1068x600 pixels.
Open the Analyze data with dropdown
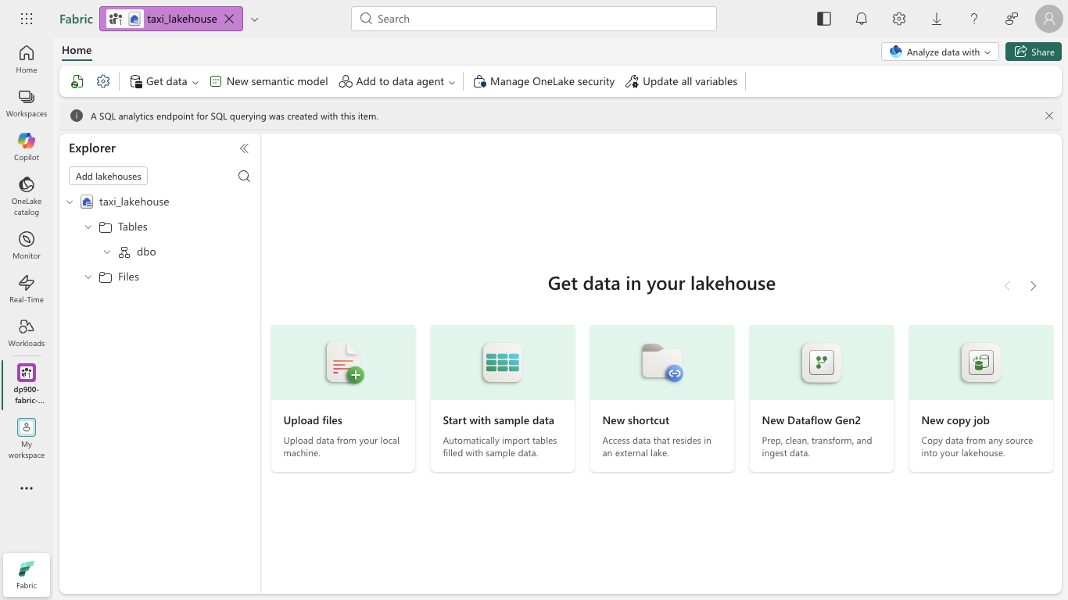940,52
